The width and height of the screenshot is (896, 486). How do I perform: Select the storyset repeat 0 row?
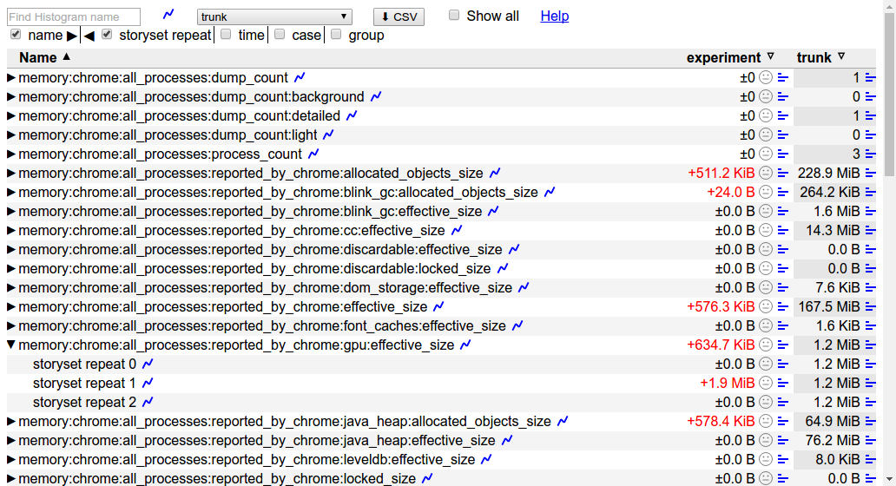coord(84,364)
